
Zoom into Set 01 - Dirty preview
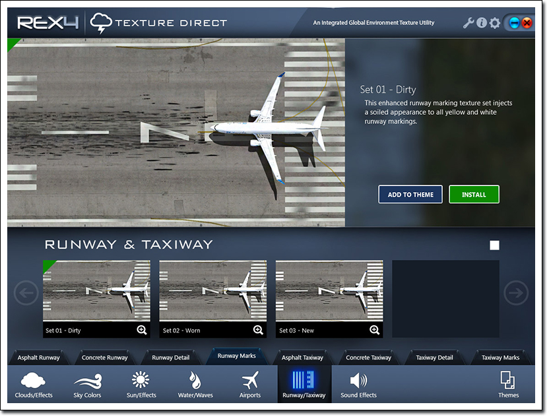click(x=142, y=330)
